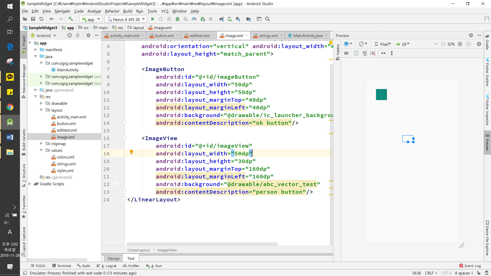Switch to the strings.xml editor tab

click(x=268, y=36)
